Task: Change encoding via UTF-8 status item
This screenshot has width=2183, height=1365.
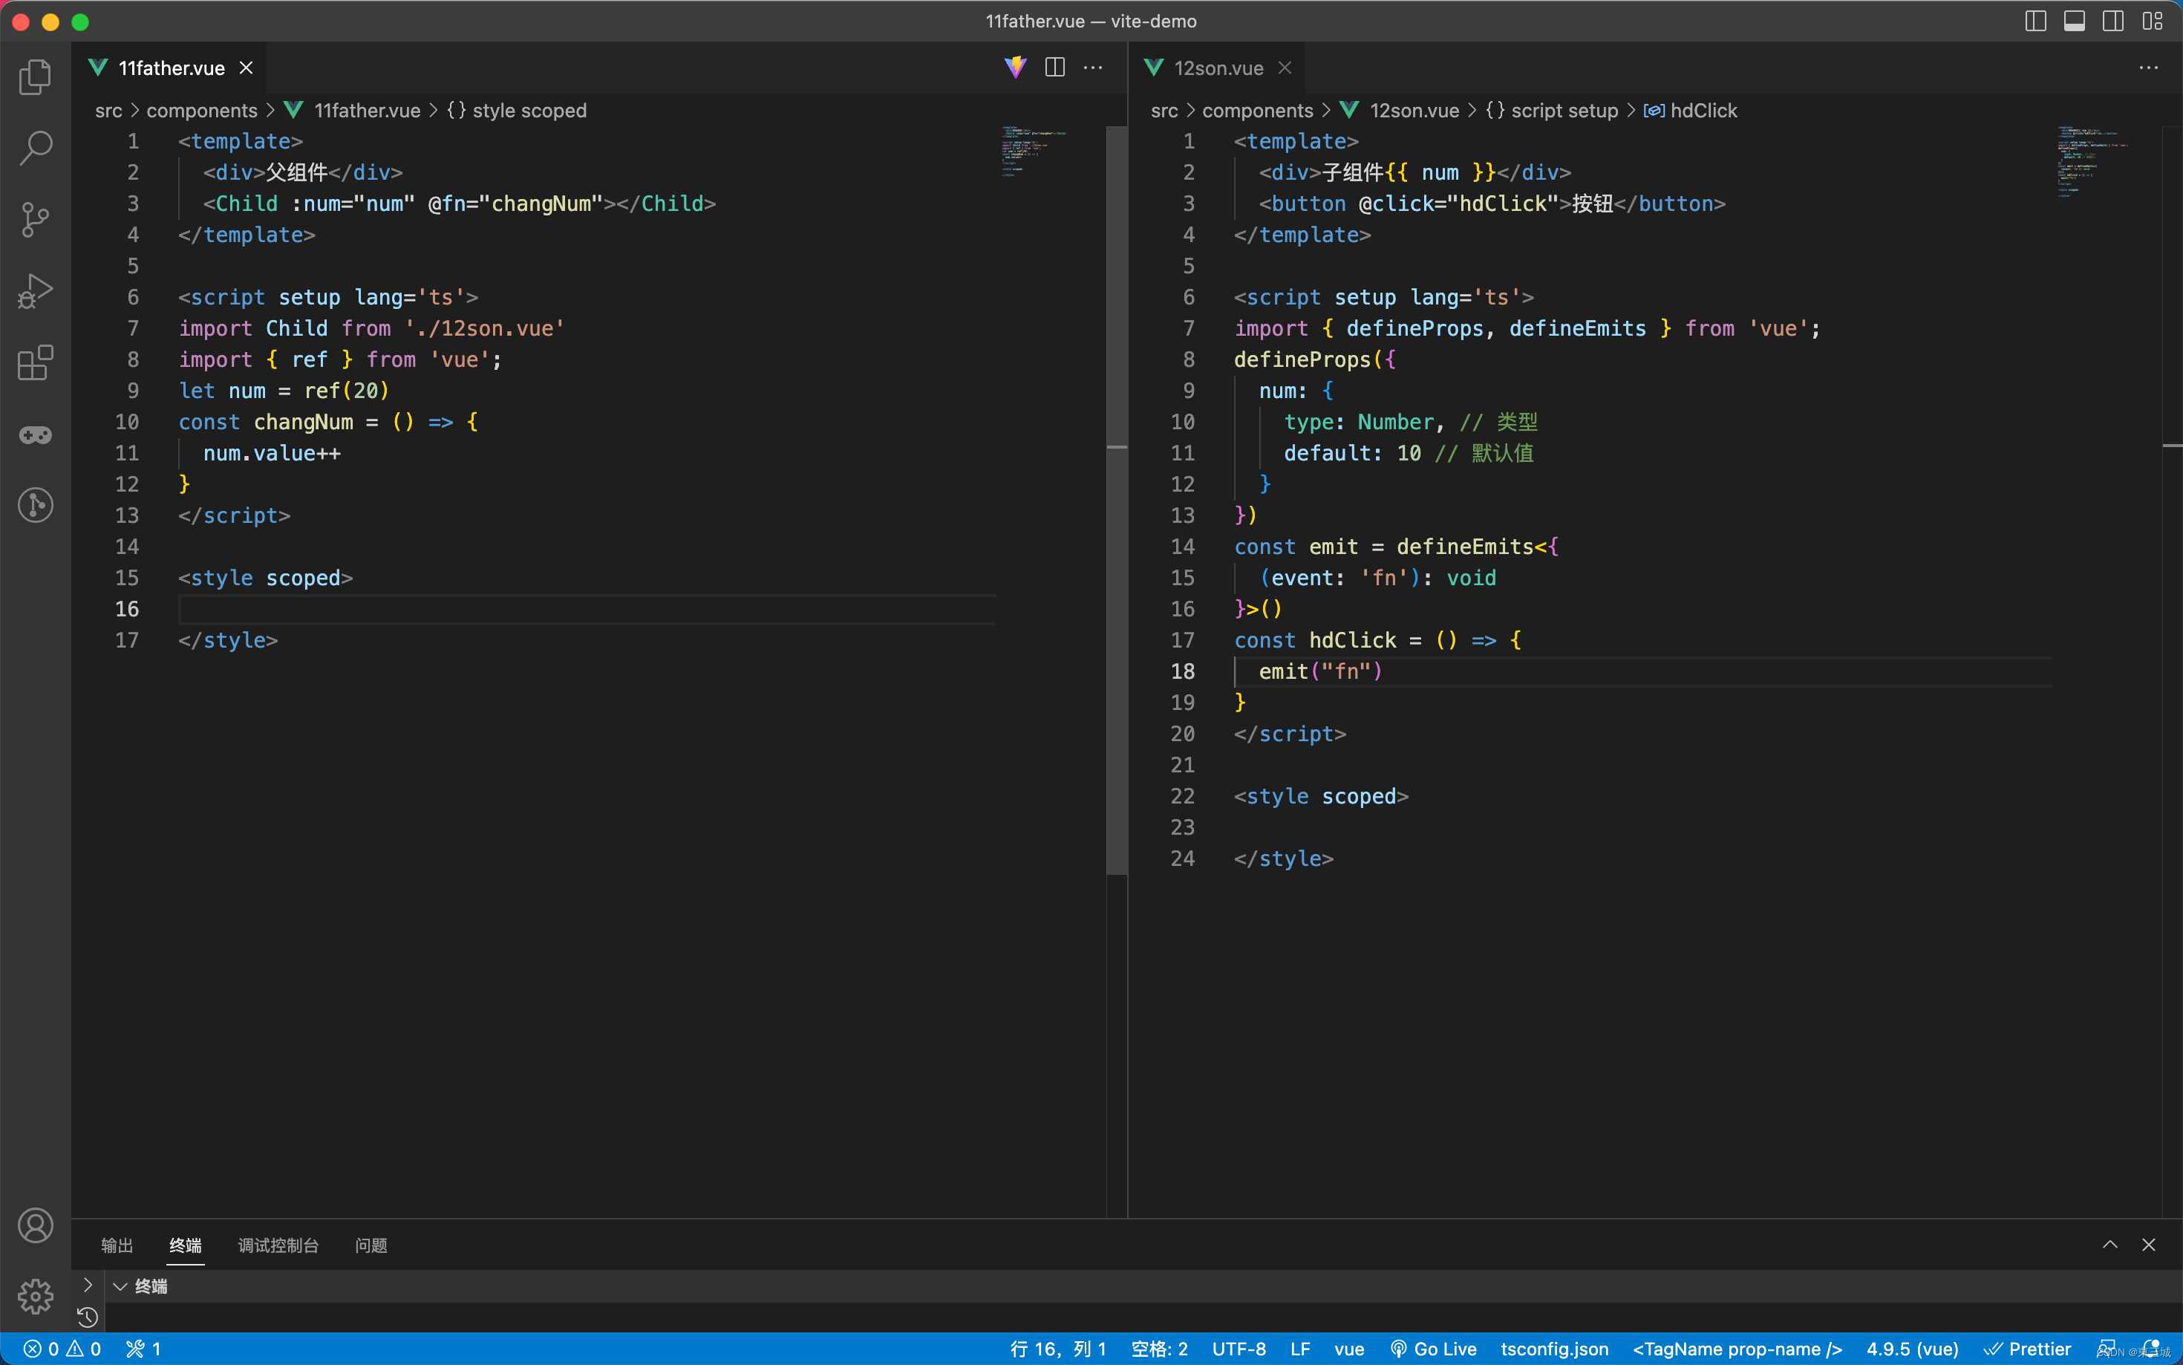Action: pyautogui.click(x=1238, y=1349)
